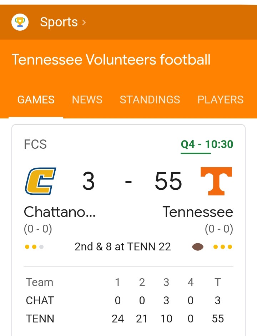The width and height of the screenshot is (257, 336).
Task: Click Chattanooga timeout dots indicator
Action: coord(34,247)
